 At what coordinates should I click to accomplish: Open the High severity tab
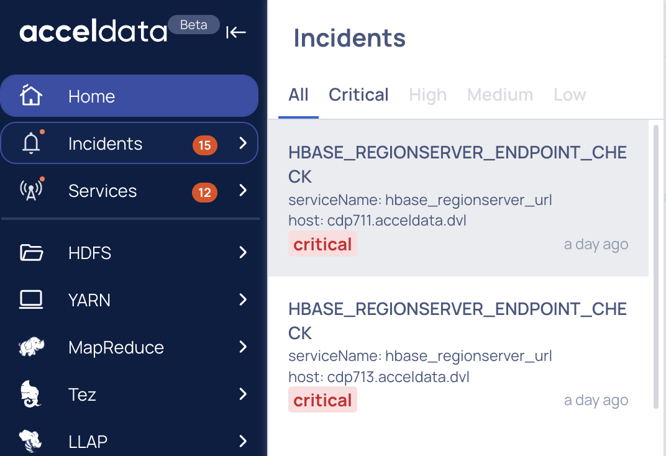pyautogui.click(x=427, y=94)
